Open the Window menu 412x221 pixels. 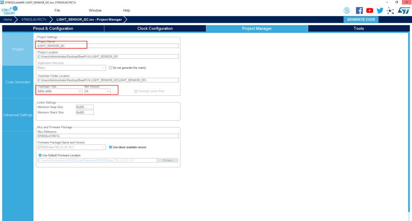(x=95, y=11)
